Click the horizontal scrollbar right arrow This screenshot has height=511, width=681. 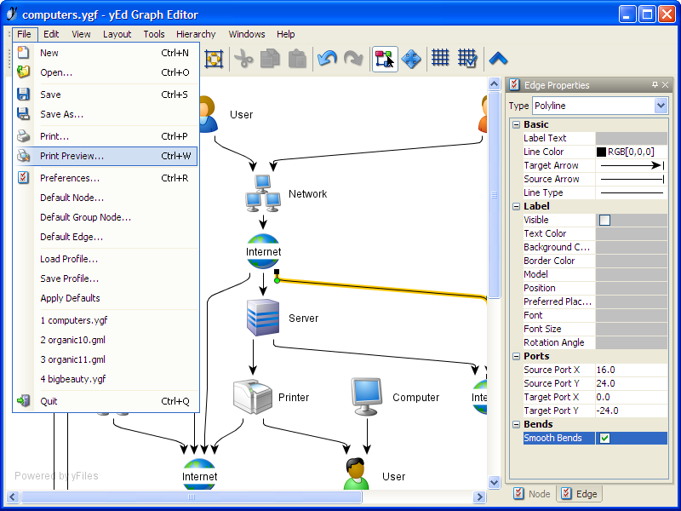[479, 497]
